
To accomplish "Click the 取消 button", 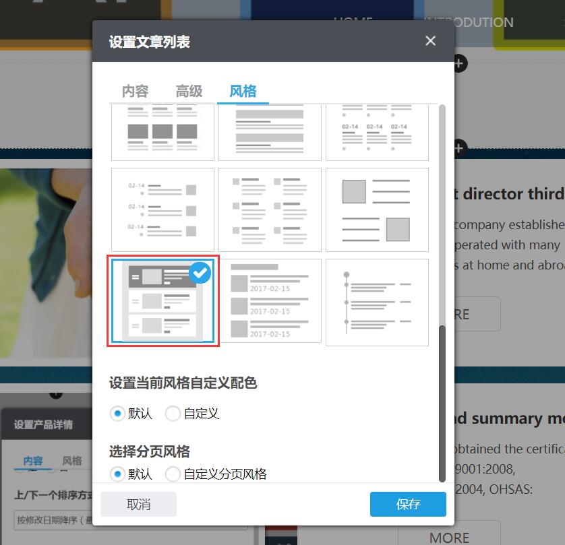I will tap(138, 504).
